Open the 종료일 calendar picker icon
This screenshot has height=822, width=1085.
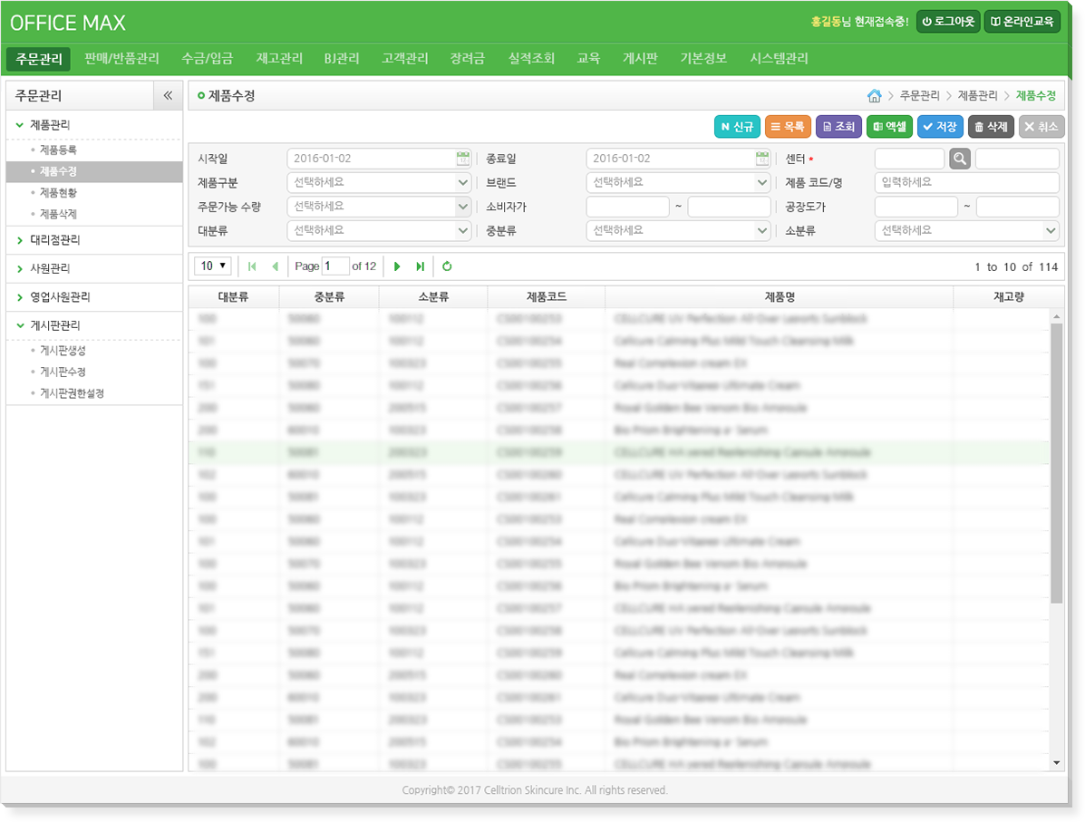(762, 159)
